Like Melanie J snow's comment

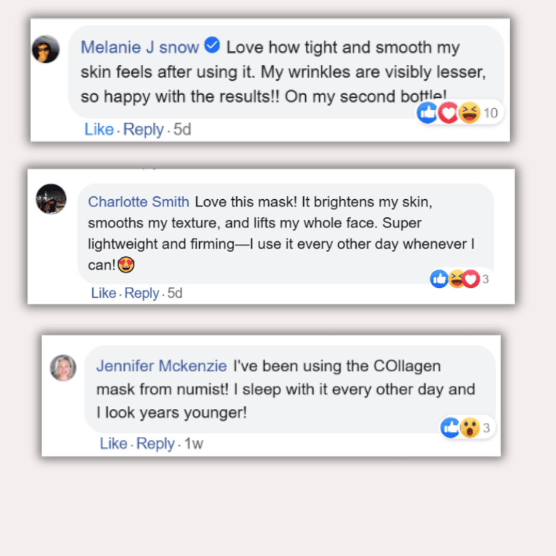(99, 129)
